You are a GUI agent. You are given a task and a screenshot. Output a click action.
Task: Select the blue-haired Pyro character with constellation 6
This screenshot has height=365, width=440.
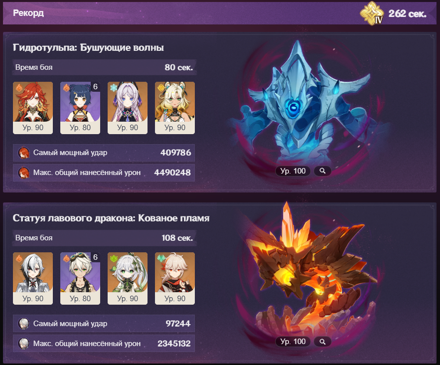[80, 108]
